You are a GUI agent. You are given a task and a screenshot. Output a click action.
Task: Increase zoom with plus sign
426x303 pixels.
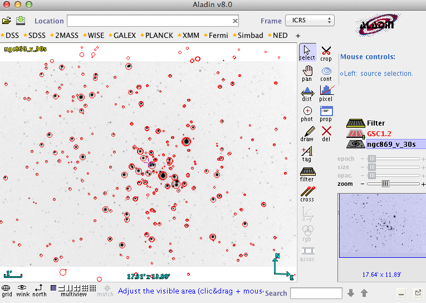pyautogui.click(x=423, y=184)
